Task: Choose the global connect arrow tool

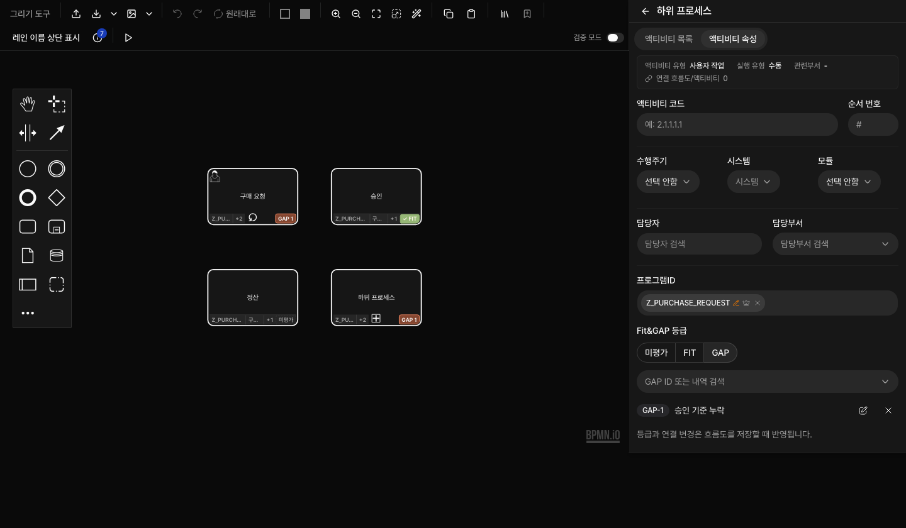Action: [57, 133]
